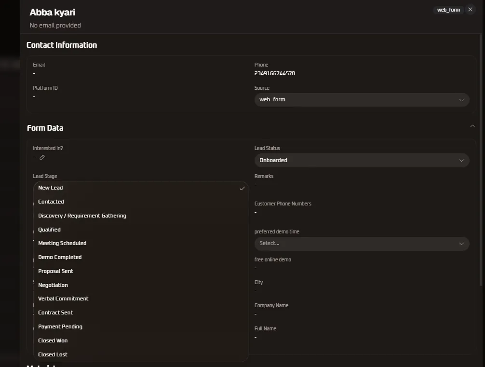485x367 pixels.
Task: Pick Demo Completed stage
Action: click(x=141, y=257)
